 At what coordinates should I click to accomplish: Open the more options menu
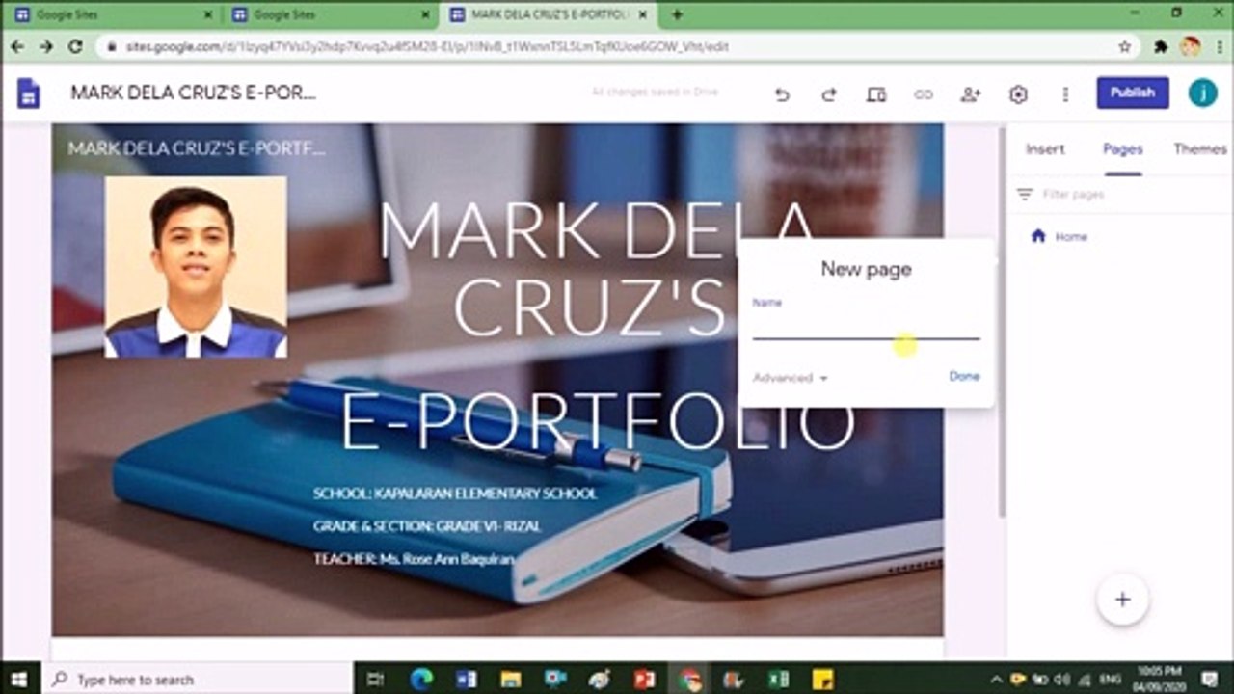(x=1065, y=94)
